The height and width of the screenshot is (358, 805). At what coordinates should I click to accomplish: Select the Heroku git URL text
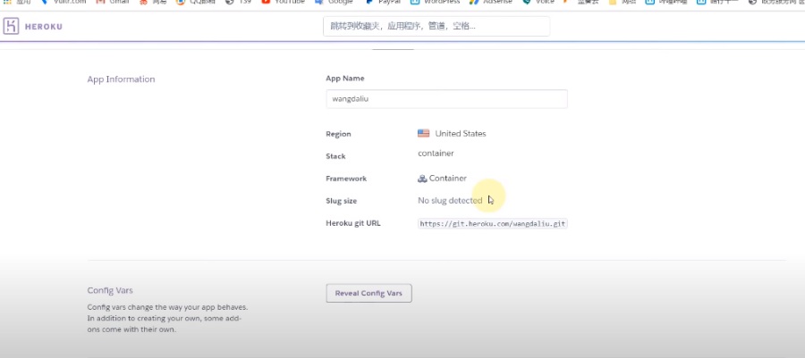pos(492,224)
